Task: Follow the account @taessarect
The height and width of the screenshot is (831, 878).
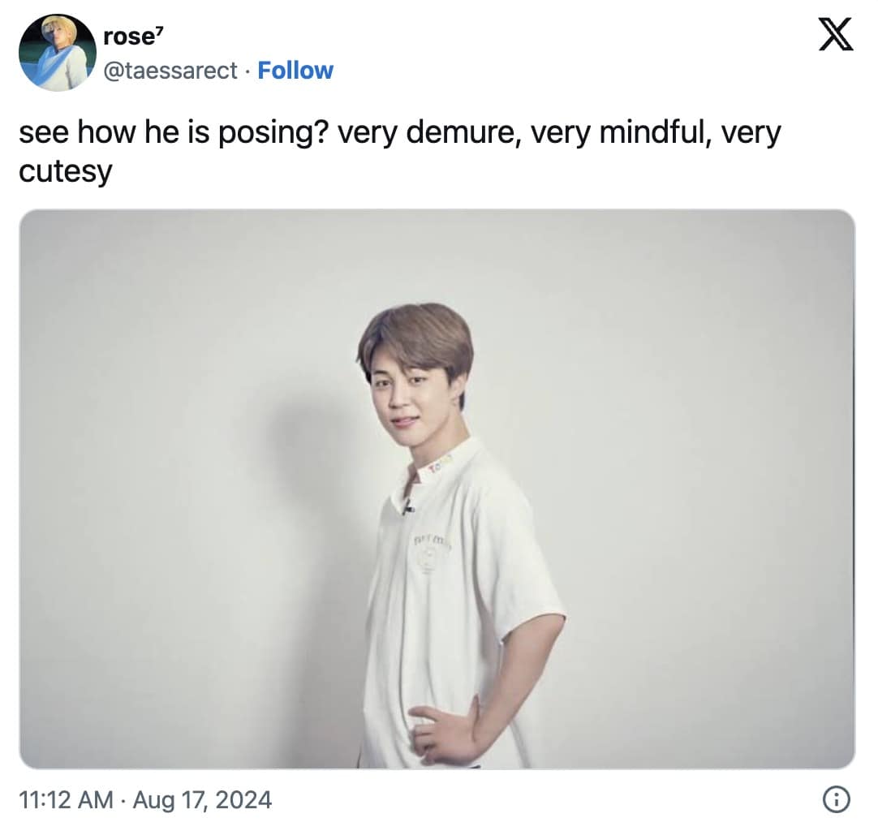Action: [x=295, y=71]
